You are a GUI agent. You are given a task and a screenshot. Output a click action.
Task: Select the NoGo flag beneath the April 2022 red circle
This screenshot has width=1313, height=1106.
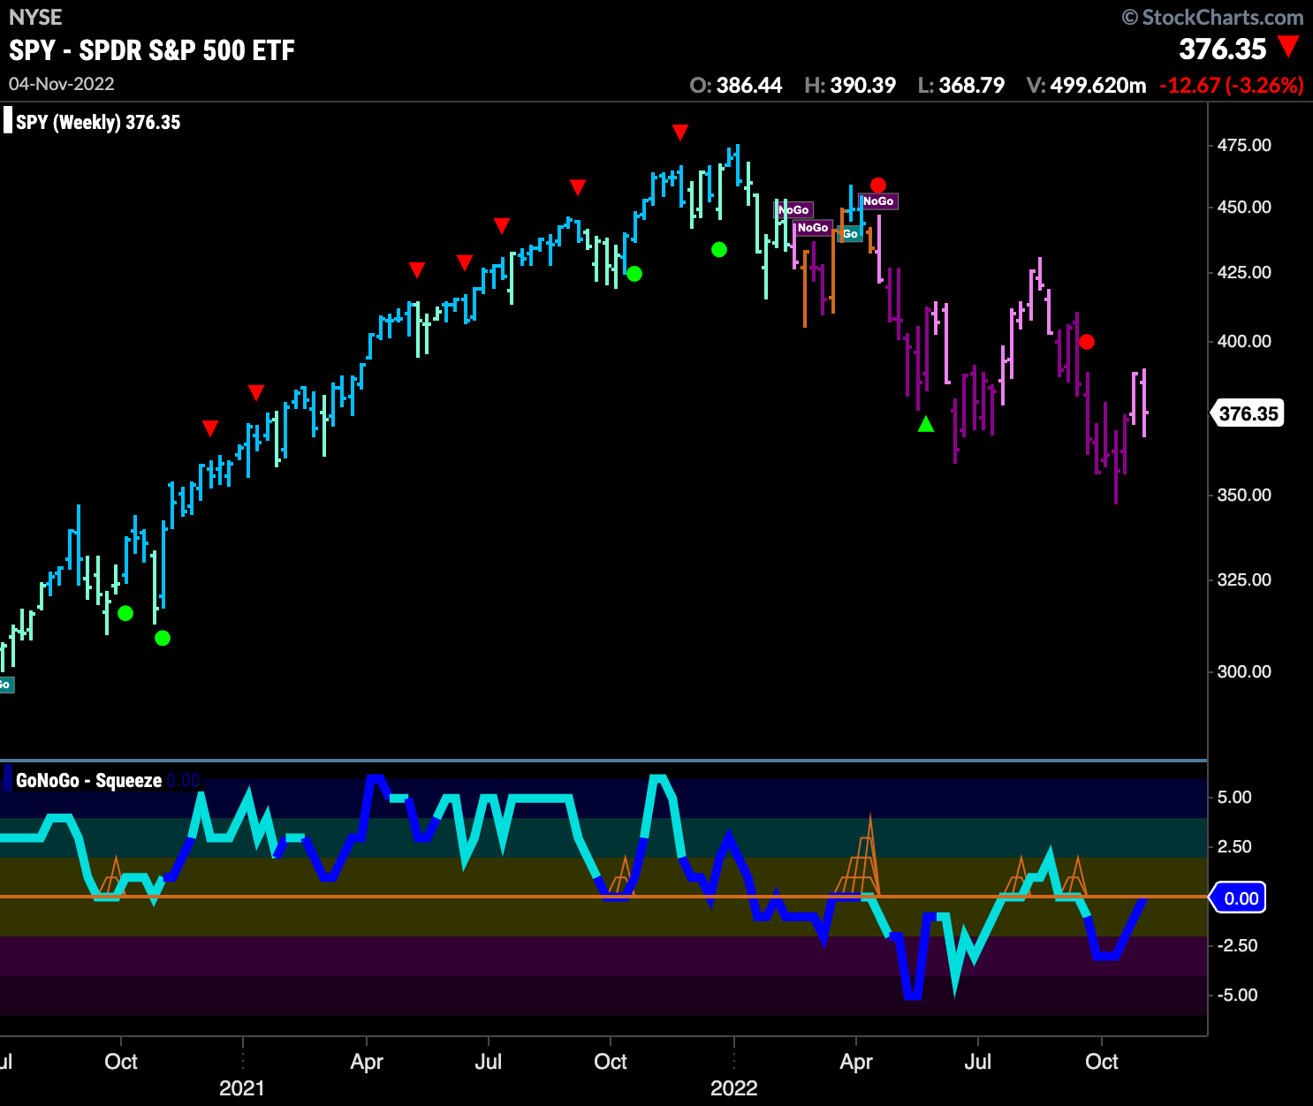(x=878, y=201)
